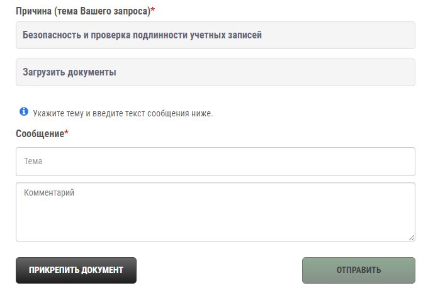
Task: Click the red asterisk next to Сообщение
Action: point(67,133)
